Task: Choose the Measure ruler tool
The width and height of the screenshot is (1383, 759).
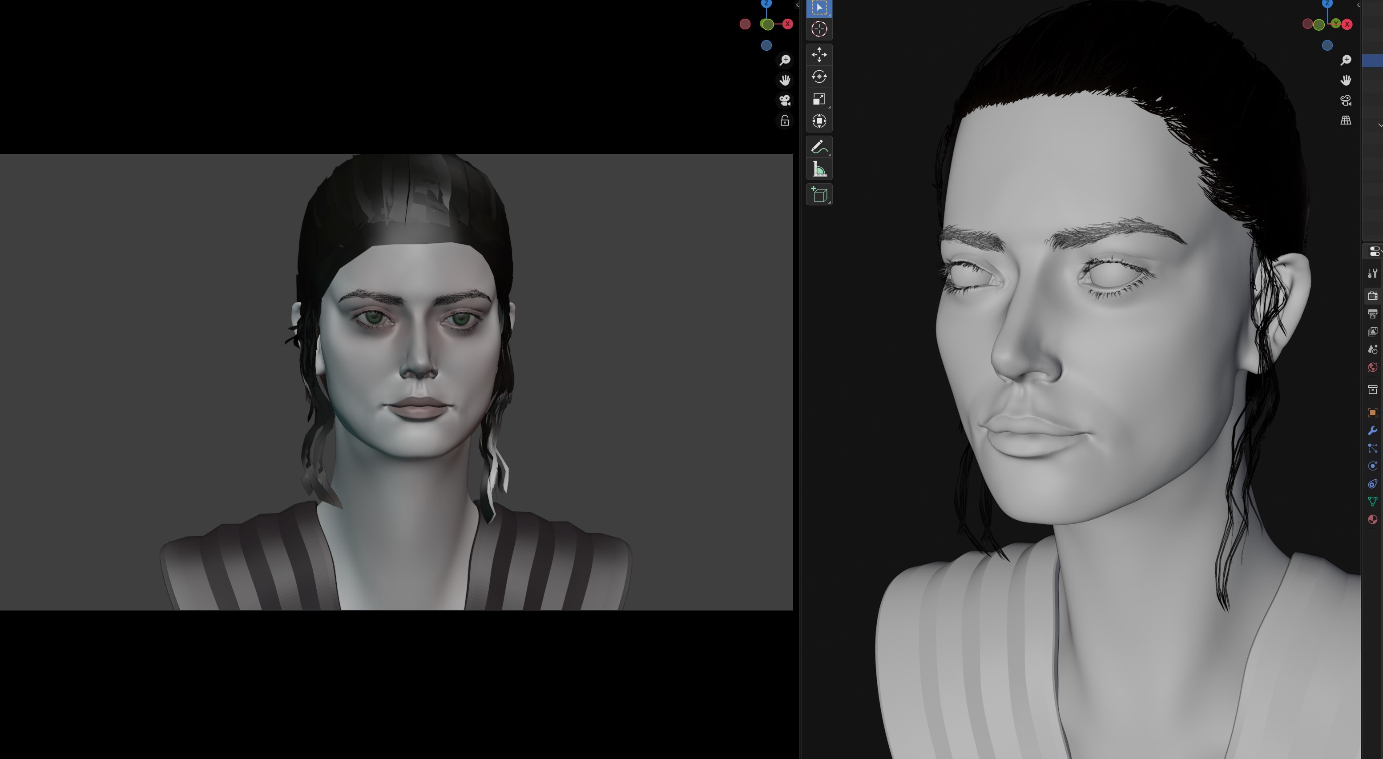Action: 819,169
